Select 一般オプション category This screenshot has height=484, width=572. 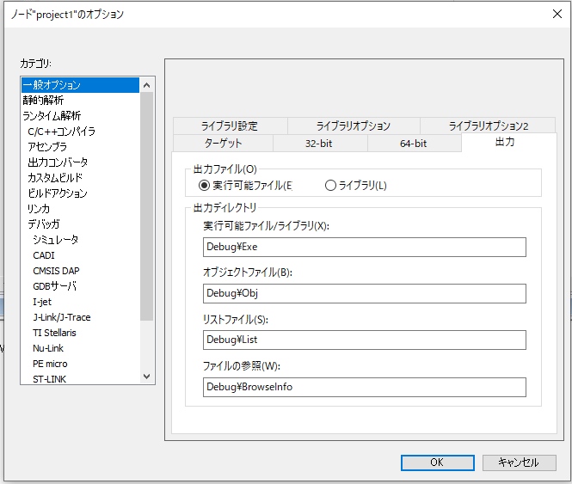(80, 85)
